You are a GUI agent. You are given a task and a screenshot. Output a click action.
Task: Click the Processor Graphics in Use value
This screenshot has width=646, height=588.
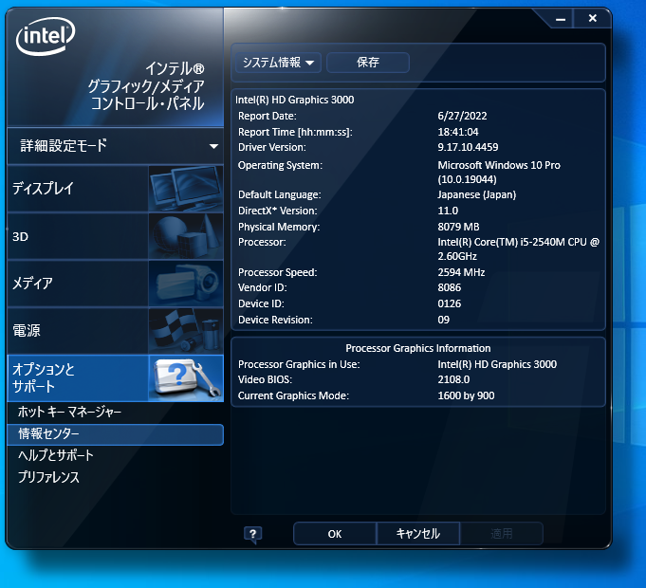(497, 364)
